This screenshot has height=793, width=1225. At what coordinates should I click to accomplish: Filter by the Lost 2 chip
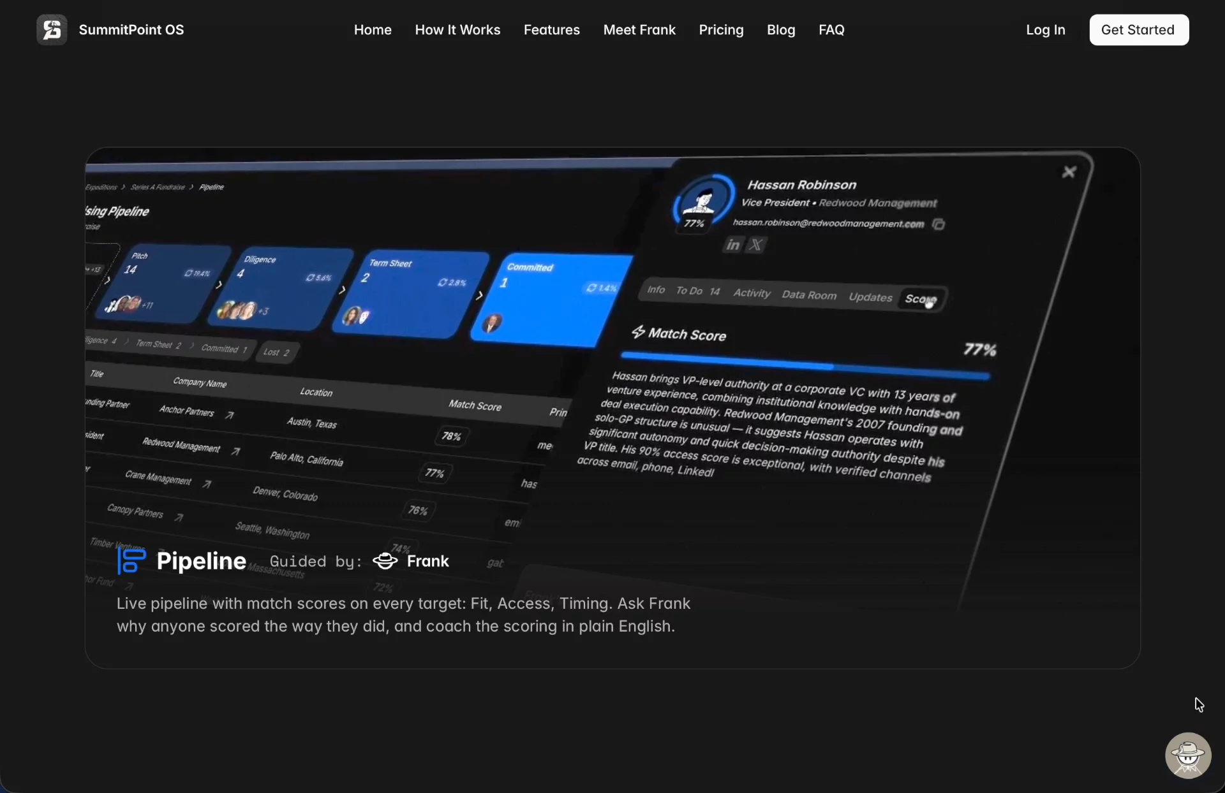tap(276, 352)
